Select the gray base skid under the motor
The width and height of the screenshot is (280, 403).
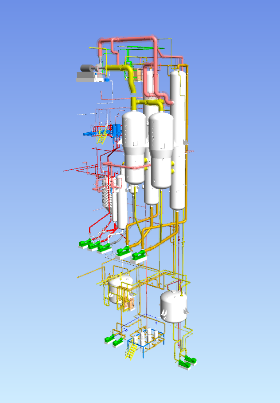[86, 77]
